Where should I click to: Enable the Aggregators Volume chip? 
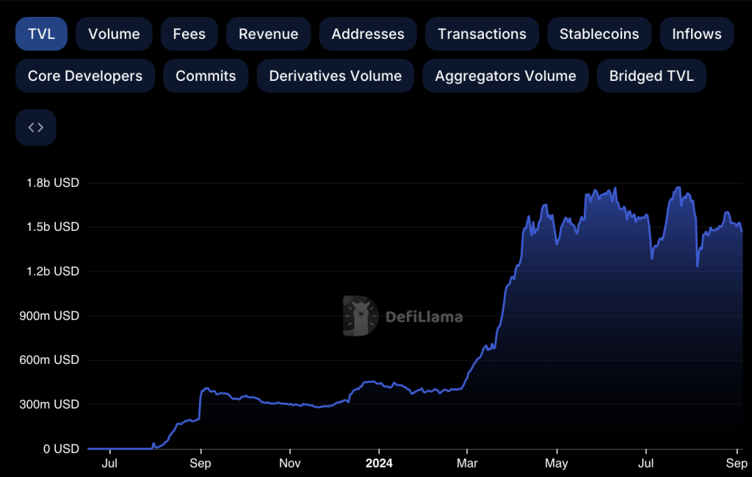[505, 76]
